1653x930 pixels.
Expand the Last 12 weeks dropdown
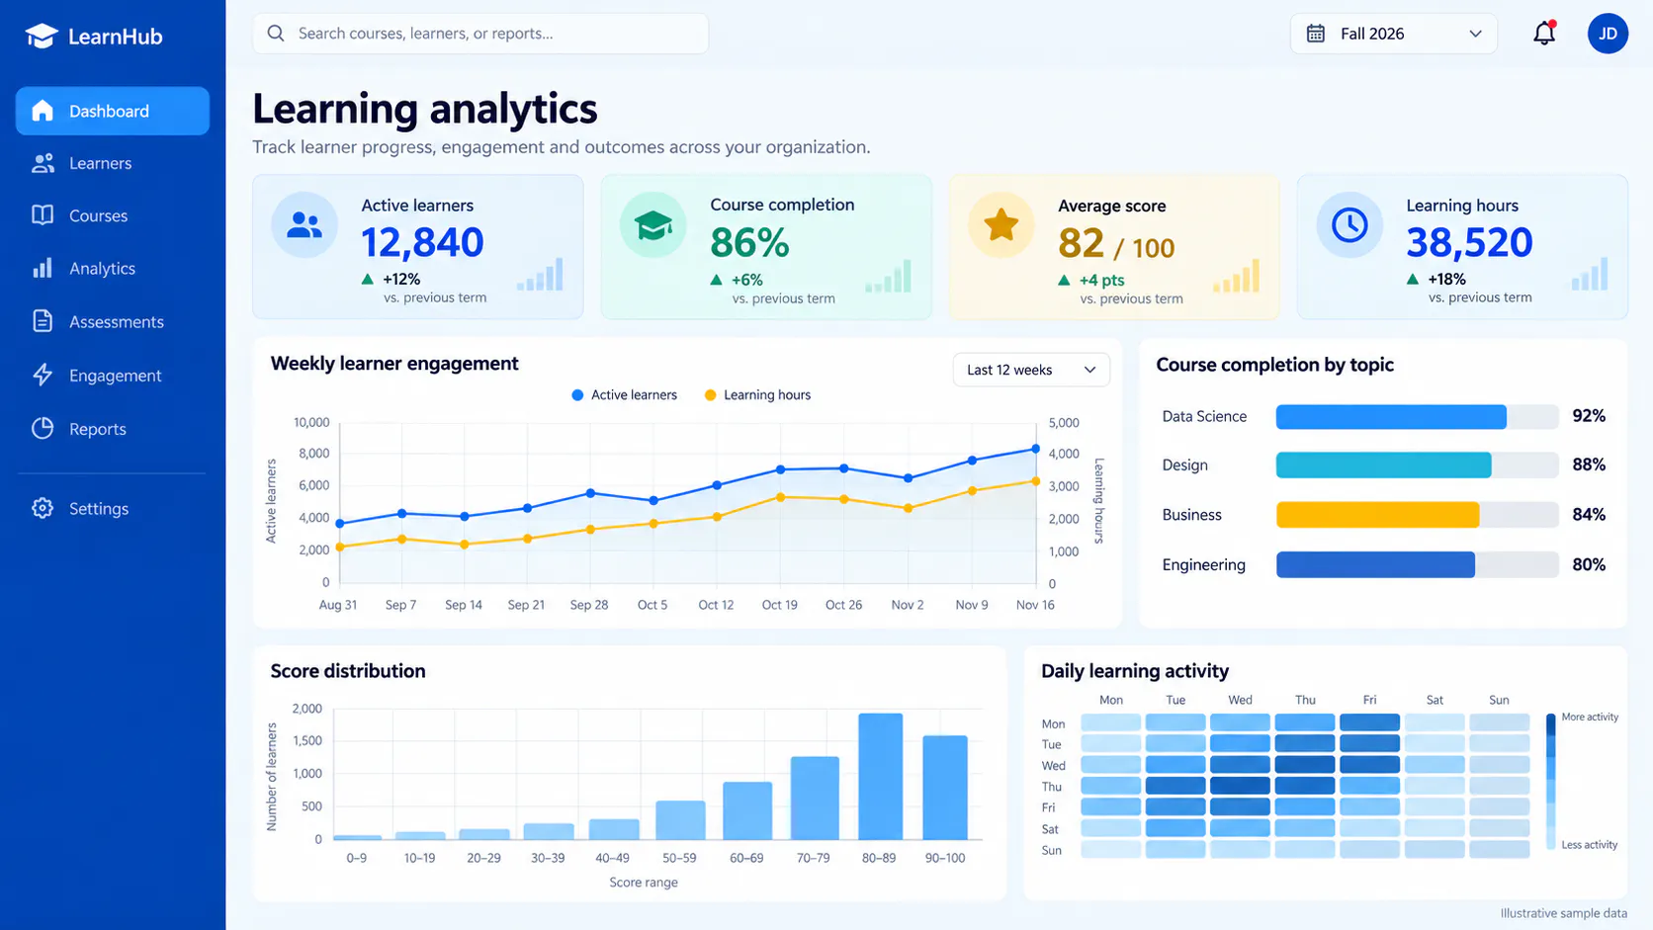(x=1031, y=370)
